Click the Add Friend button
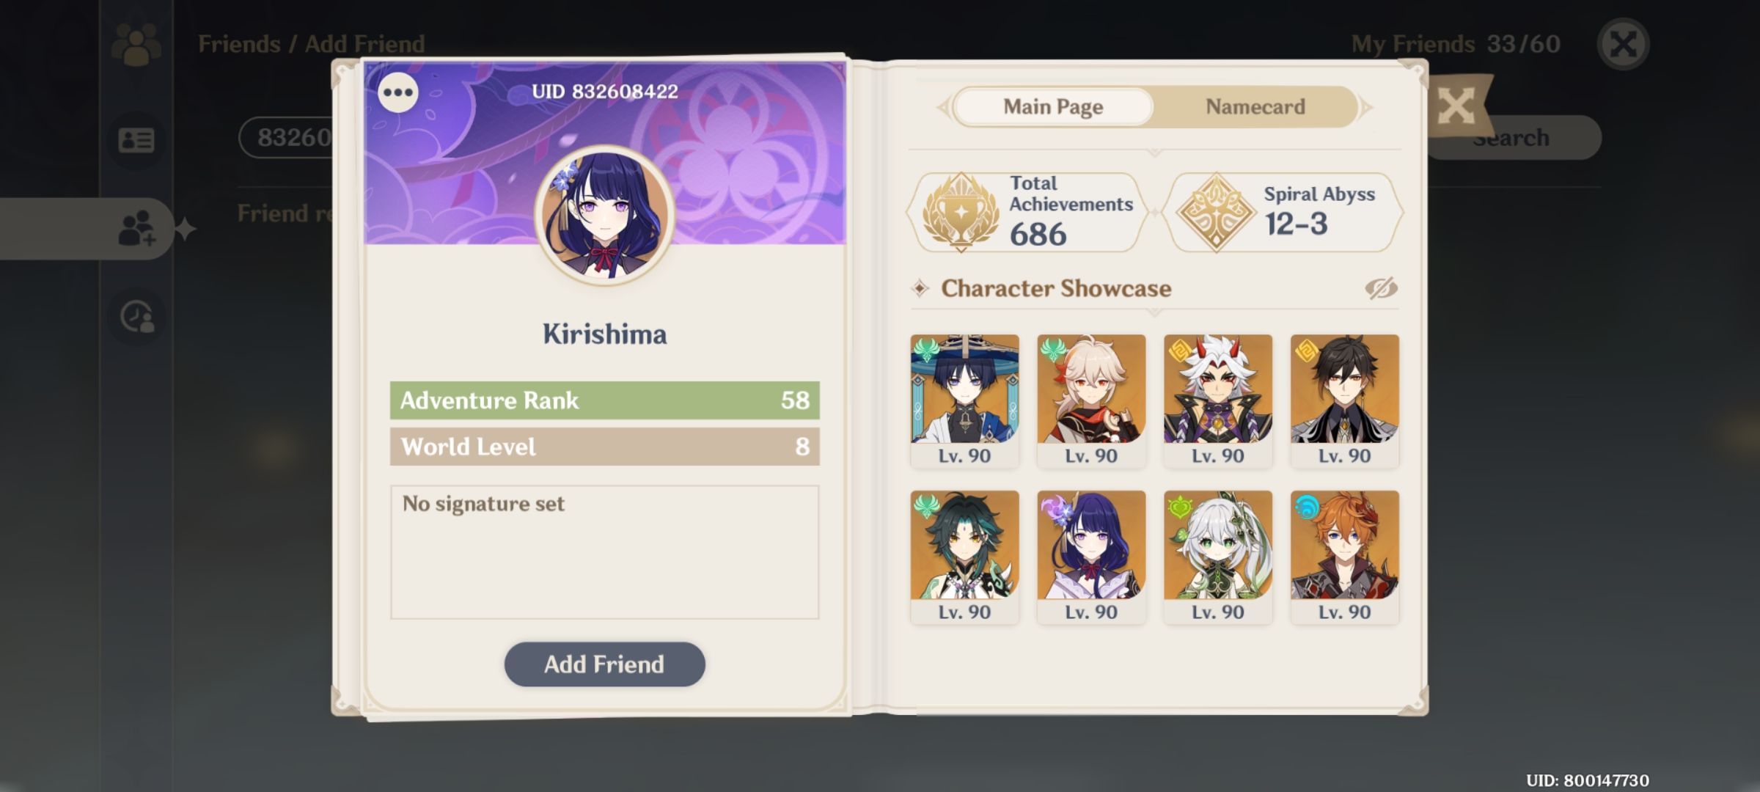 point(605,664)
